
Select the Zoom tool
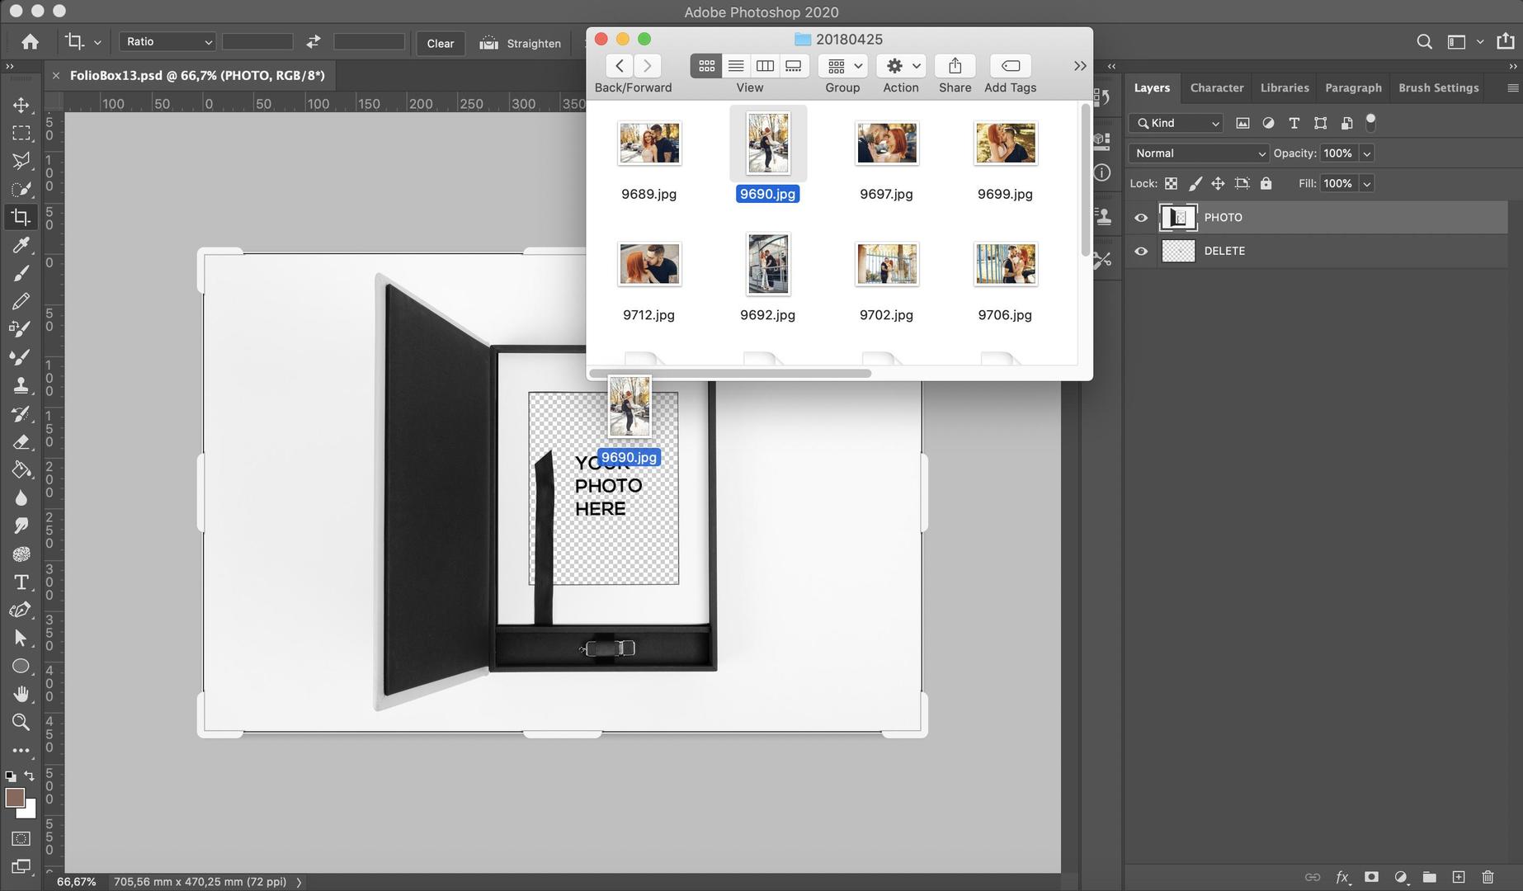coord(21,722)
